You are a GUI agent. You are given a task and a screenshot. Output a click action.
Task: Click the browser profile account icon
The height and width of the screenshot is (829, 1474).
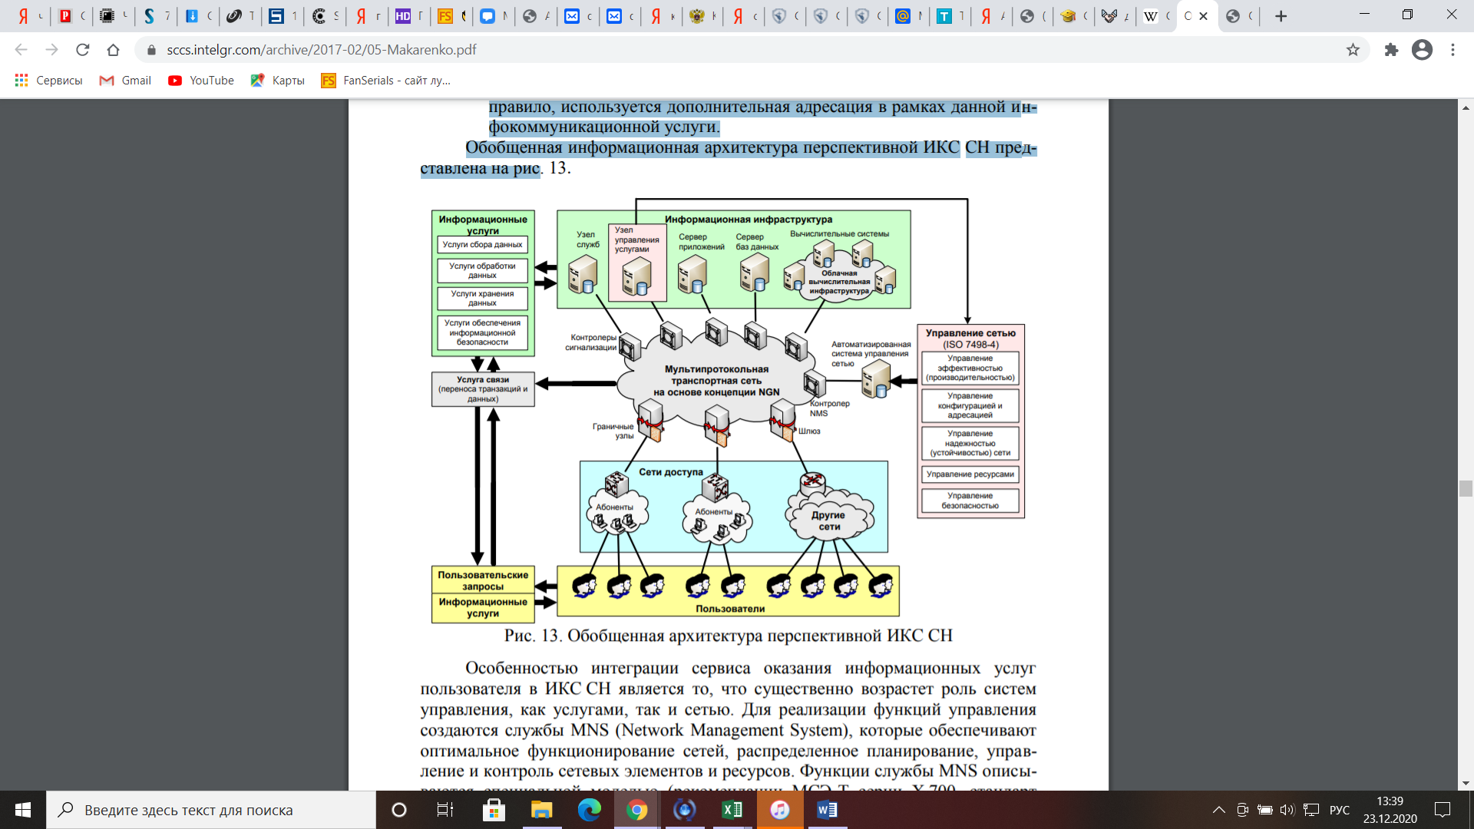(x=1423, y=50)
